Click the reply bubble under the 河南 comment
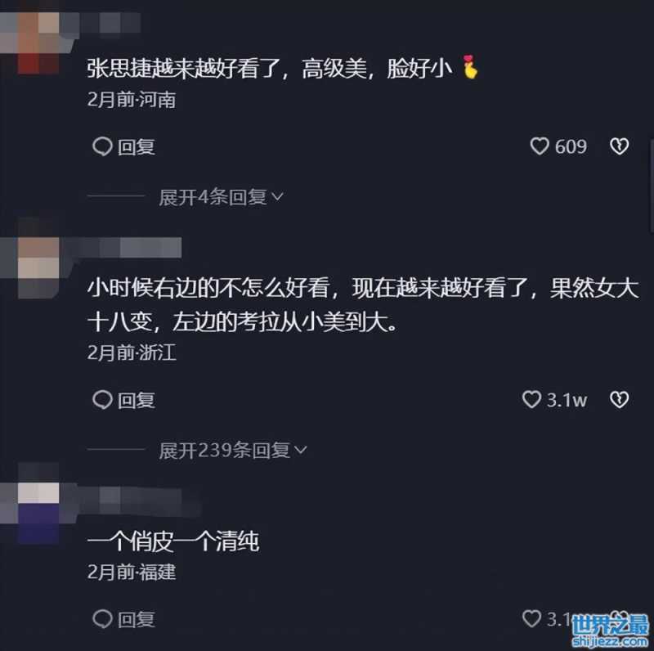 (102, 147)
